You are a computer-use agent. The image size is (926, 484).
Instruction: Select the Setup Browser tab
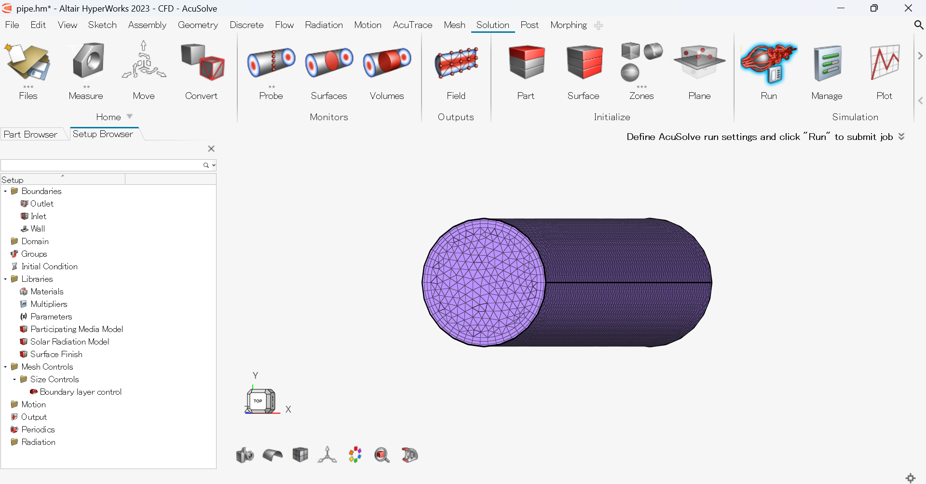coord(103,134)
